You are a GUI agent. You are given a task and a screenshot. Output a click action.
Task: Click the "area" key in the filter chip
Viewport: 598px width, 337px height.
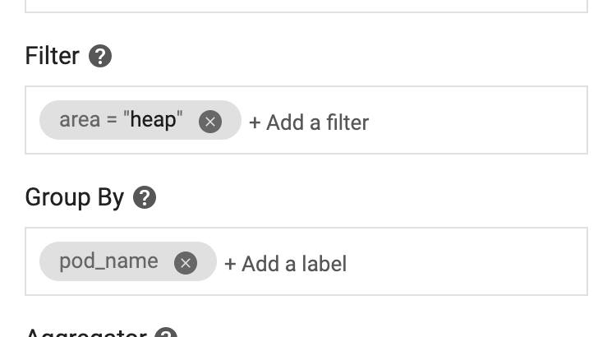pyautogui.click(x=80, y=120)
